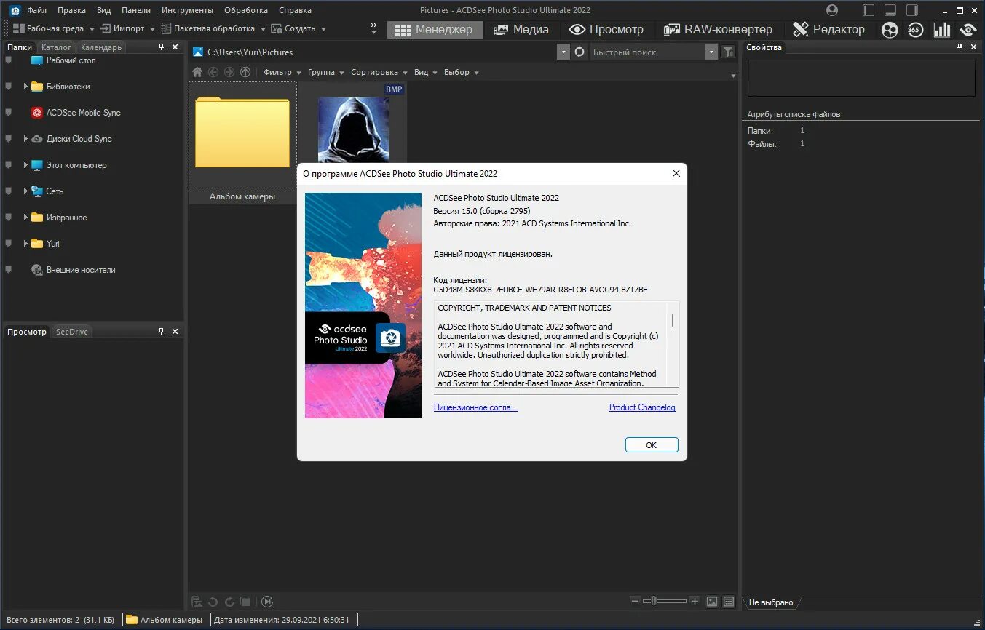Expand the Библиотеки tree node
Image resolution: width=985 pixels, height=630 pixels.
click(x=25, y=87)
